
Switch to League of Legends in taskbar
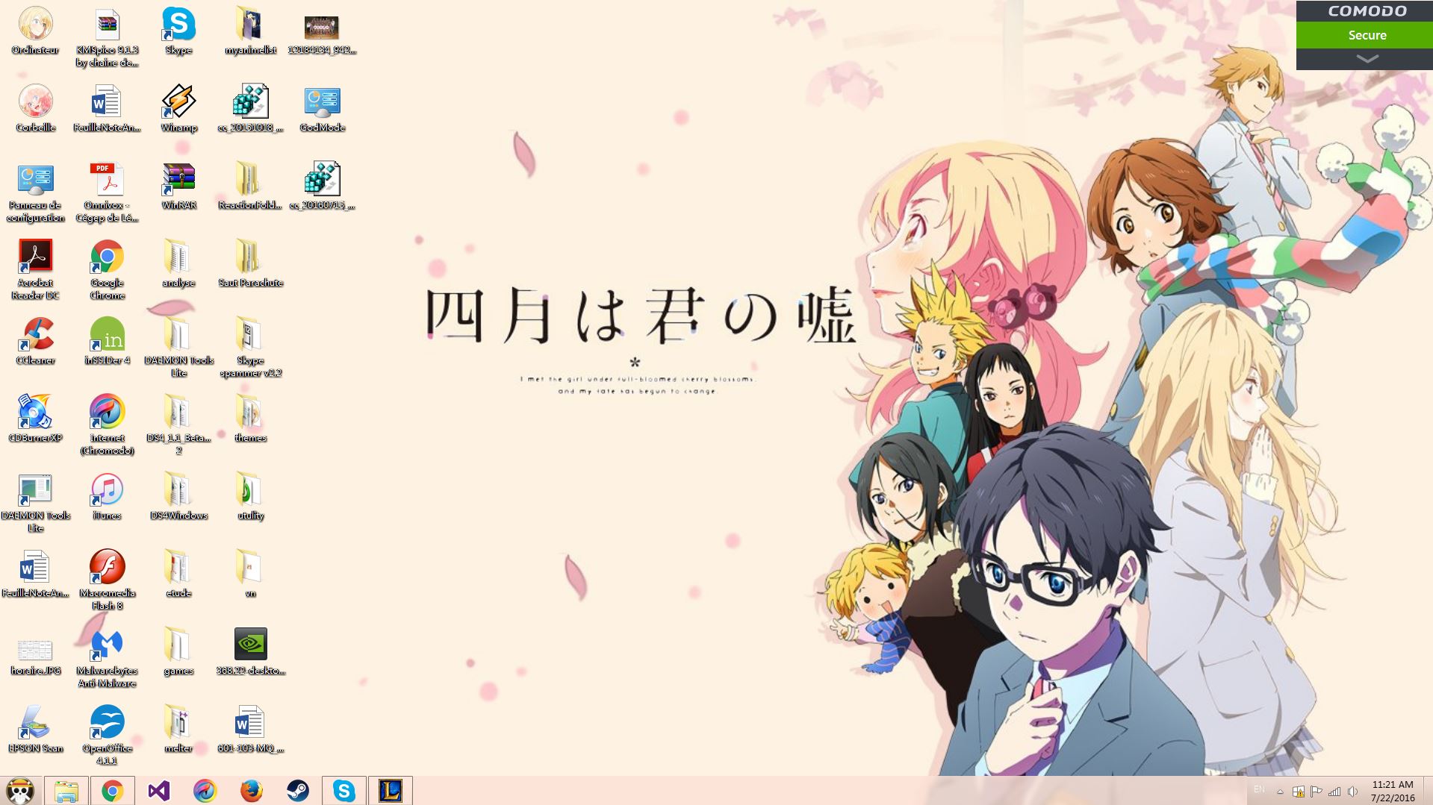pyautogui.click(x=391, y=791)
